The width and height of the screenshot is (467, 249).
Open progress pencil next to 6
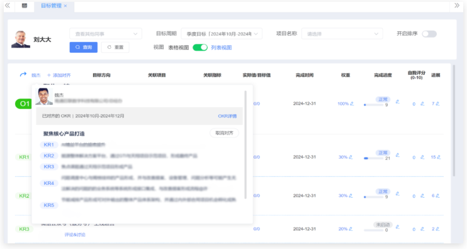[x=437, y=196]
